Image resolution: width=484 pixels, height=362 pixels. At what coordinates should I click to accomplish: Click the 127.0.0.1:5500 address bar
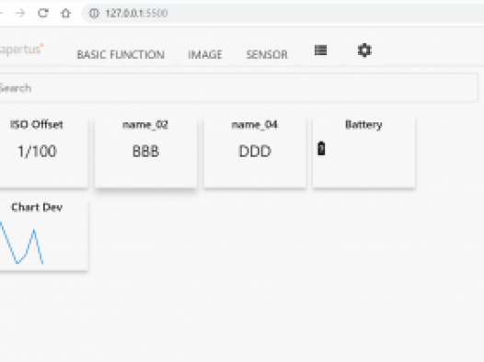[282, 13]
